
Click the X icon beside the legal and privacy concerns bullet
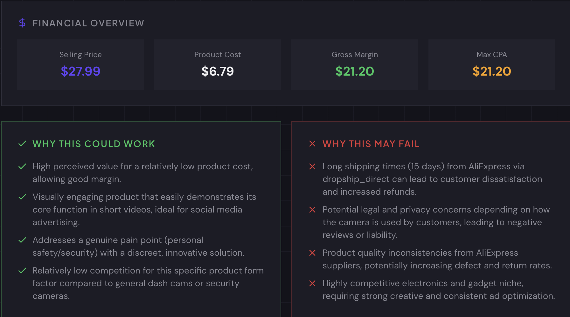(x=312, y=209)
